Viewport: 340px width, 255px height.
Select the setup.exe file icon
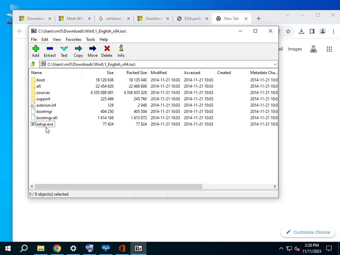pyautogui.click(x=33, y=124)
